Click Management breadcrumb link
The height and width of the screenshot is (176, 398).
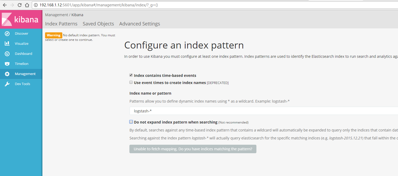pyautogui.click(x=56, y=15)
